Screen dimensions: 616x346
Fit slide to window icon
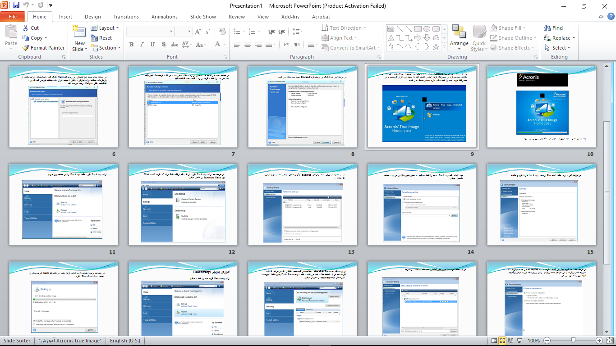(x=609, y=341)
